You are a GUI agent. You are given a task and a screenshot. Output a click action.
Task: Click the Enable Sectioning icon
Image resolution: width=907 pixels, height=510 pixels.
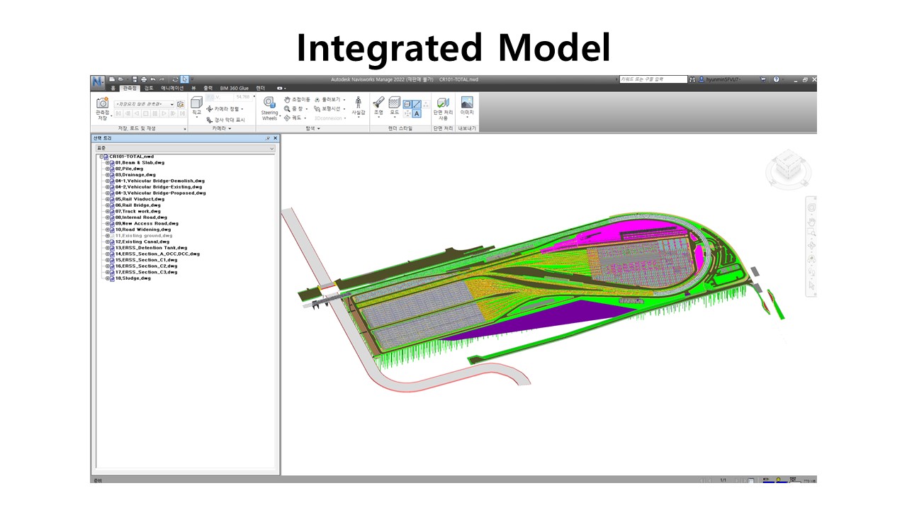pos(443,103)
